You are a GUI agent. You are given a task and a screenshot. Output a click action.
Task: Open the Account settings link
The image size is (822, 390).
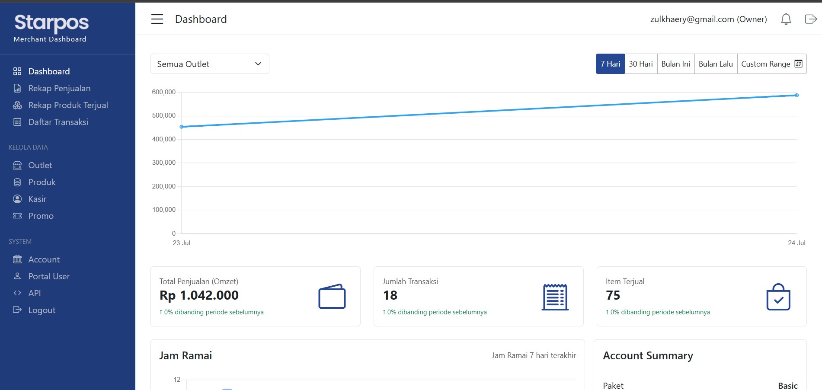44,259
